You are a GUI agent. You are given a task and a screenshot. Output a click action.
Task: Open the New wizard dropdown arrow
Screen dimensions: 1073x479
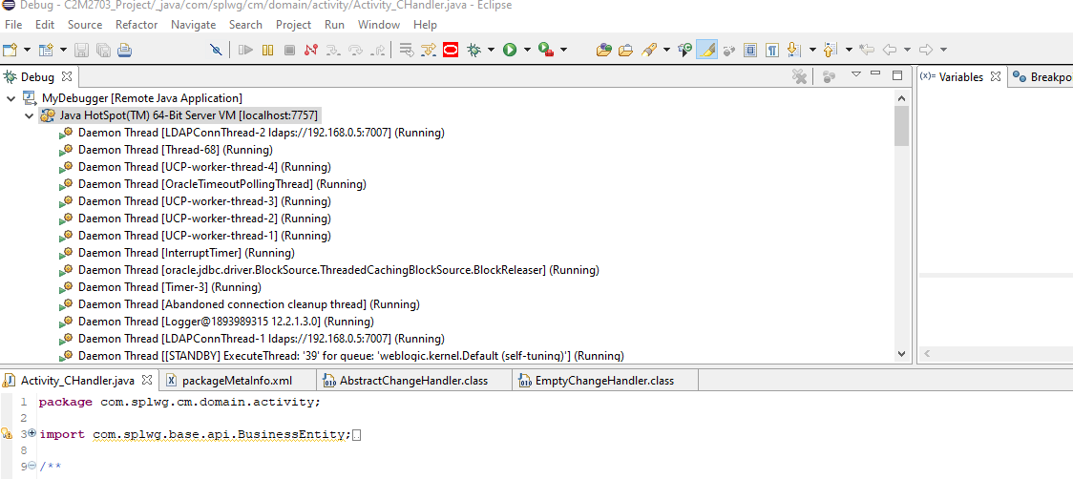[x=28, y=50]
